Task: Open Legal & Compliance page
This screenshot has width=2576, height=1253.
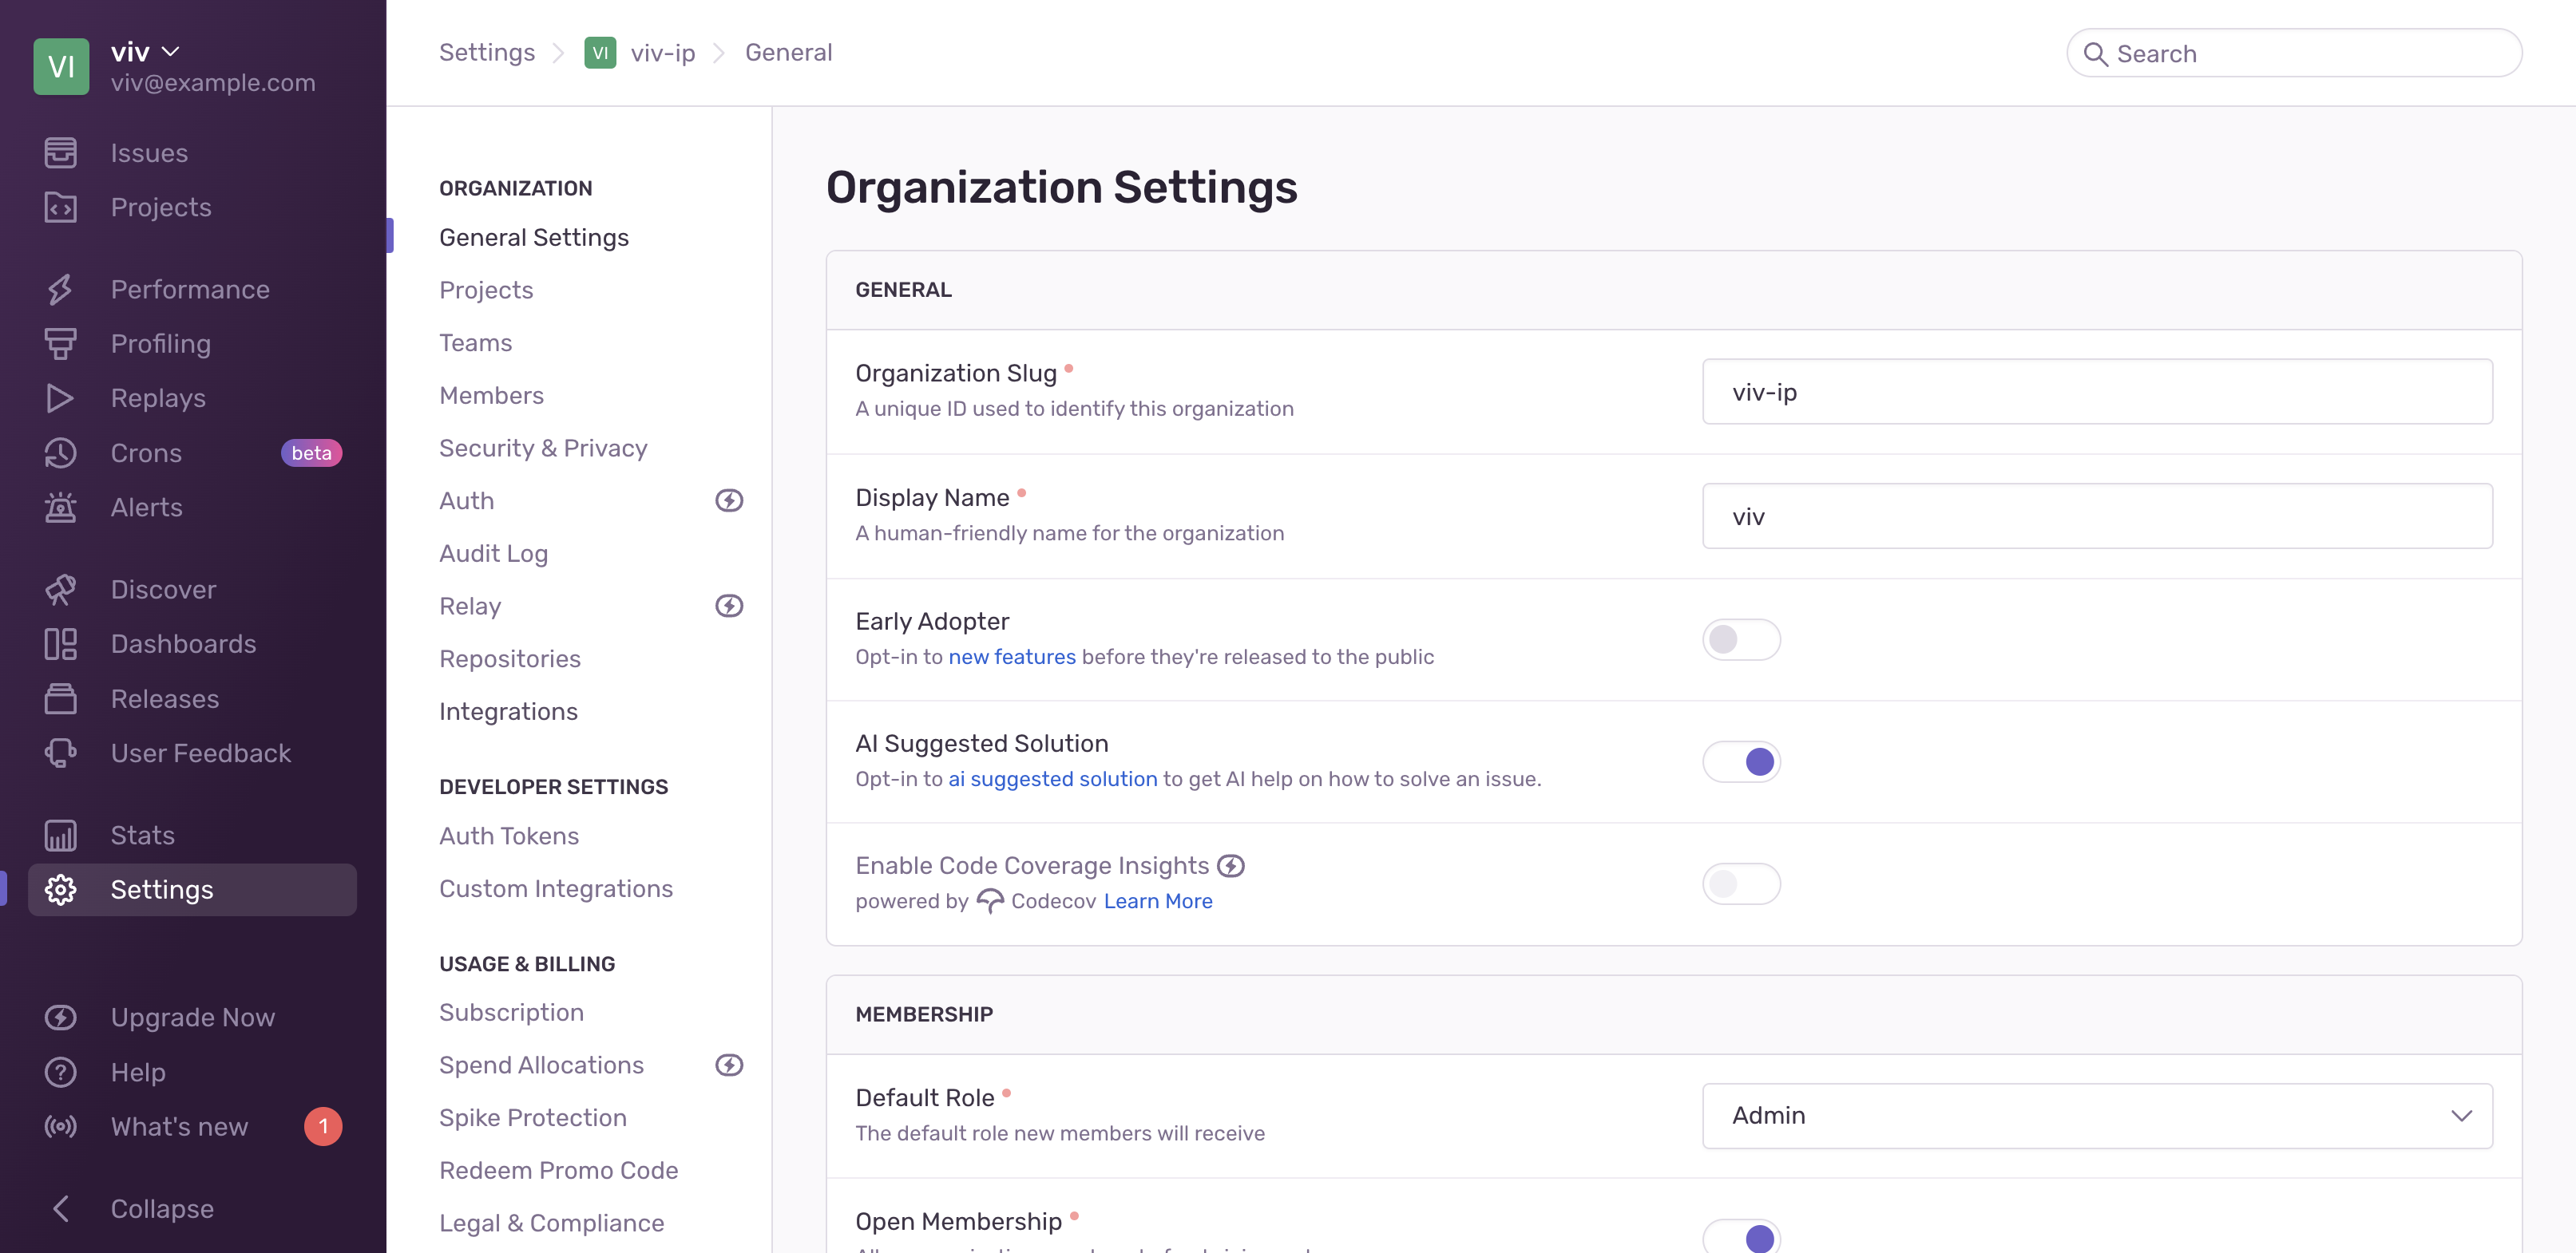Action: pyautogui.click(x=552, y=1223)
